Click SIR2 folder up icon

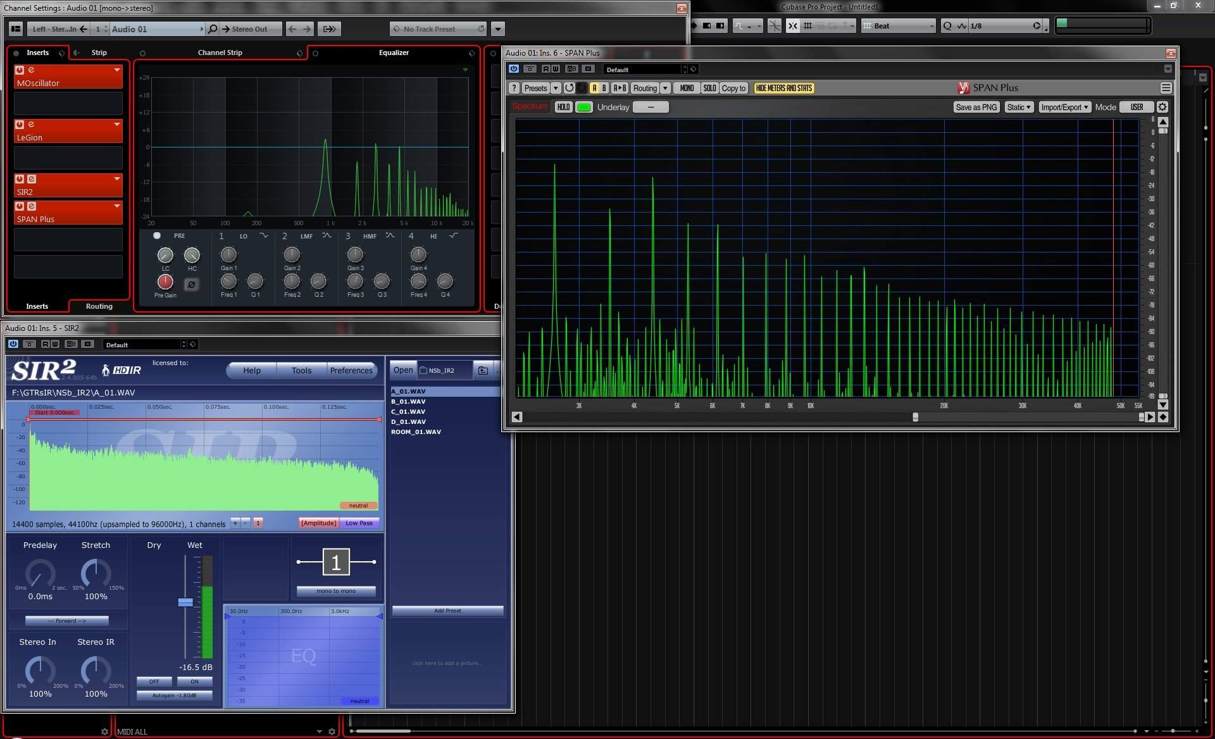[x=483, y=370]
